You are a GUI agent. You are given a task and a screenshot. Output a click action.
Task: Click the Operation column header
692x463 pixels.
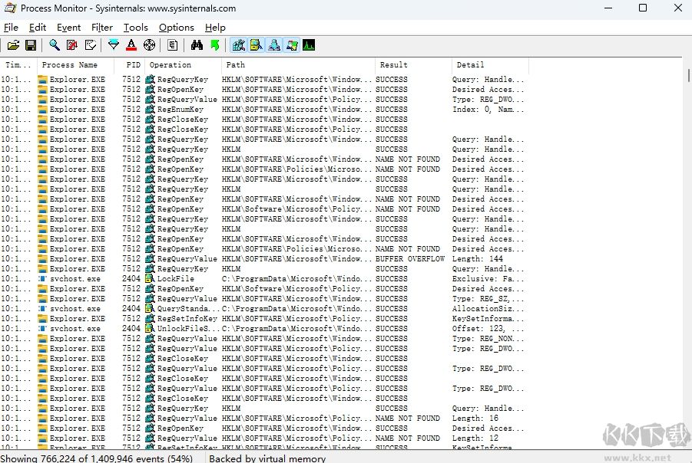[x=171, y=65]
